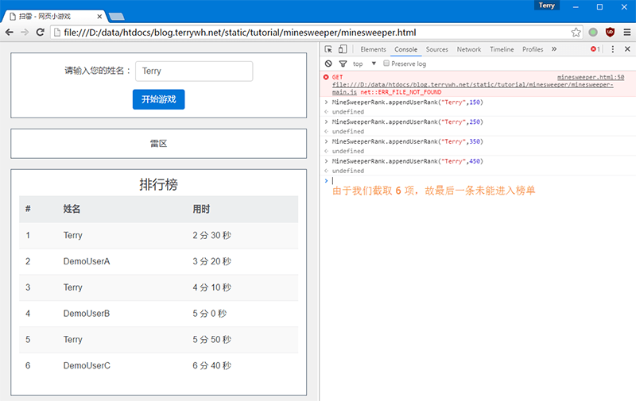Open the console filter funnel icon
Viewport: 636px width, 401px height.
(x=343, y=64)
